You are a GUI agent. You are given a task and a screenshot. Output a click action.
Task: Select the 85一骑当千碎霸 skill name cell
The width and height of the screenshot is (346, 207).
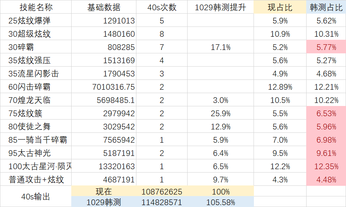click(38, 140)
